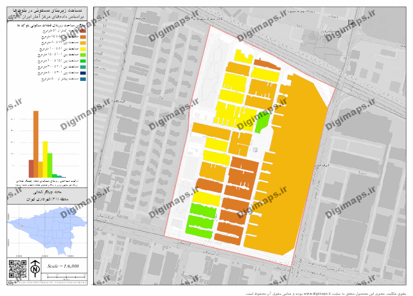
Task: Click the orange location dot on Tehran inset map
Action: [22, 225]
